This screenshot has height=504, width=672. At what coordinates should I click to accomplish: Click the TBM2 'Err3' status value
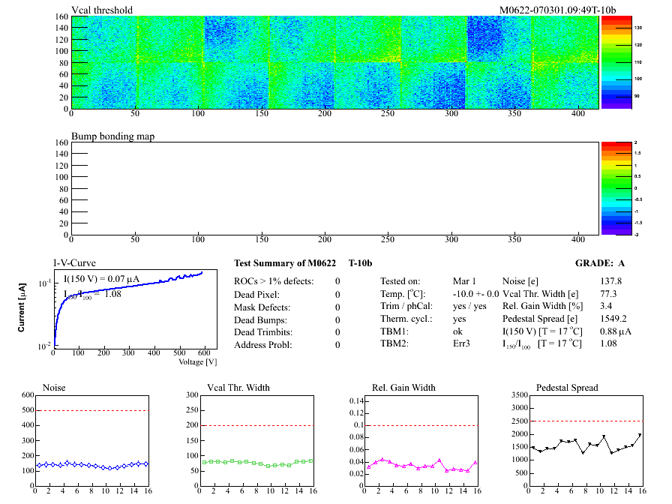tap(463, 343)
